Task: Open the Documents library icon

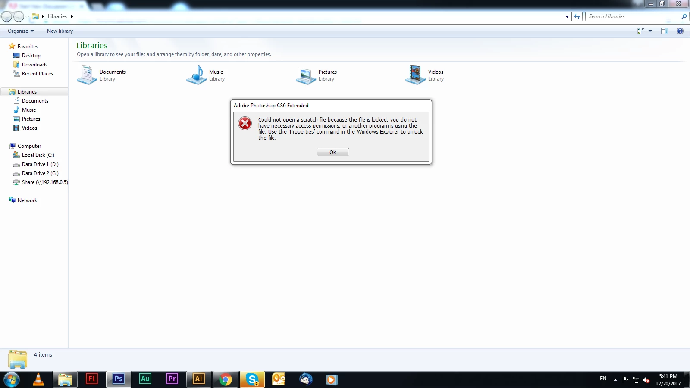Action: 87,75
